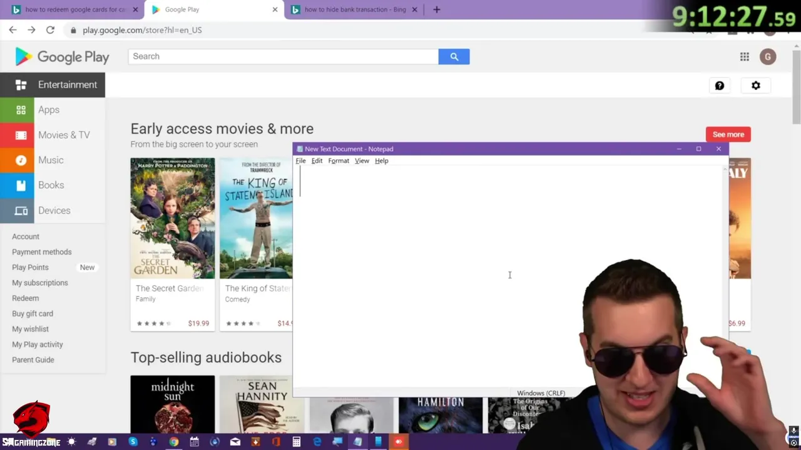
Task: Open My wishlist link
Action: pos(30,329)
